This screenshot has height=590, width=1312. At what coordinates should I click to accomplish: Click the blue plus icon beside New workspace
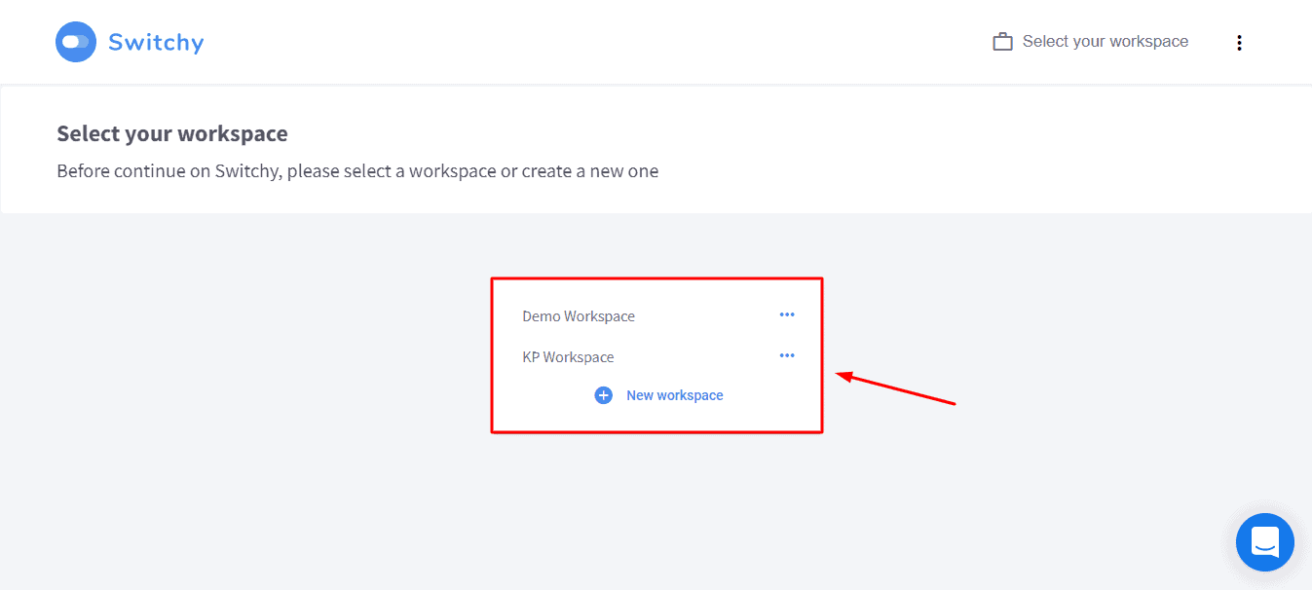(x=604, y=395)
